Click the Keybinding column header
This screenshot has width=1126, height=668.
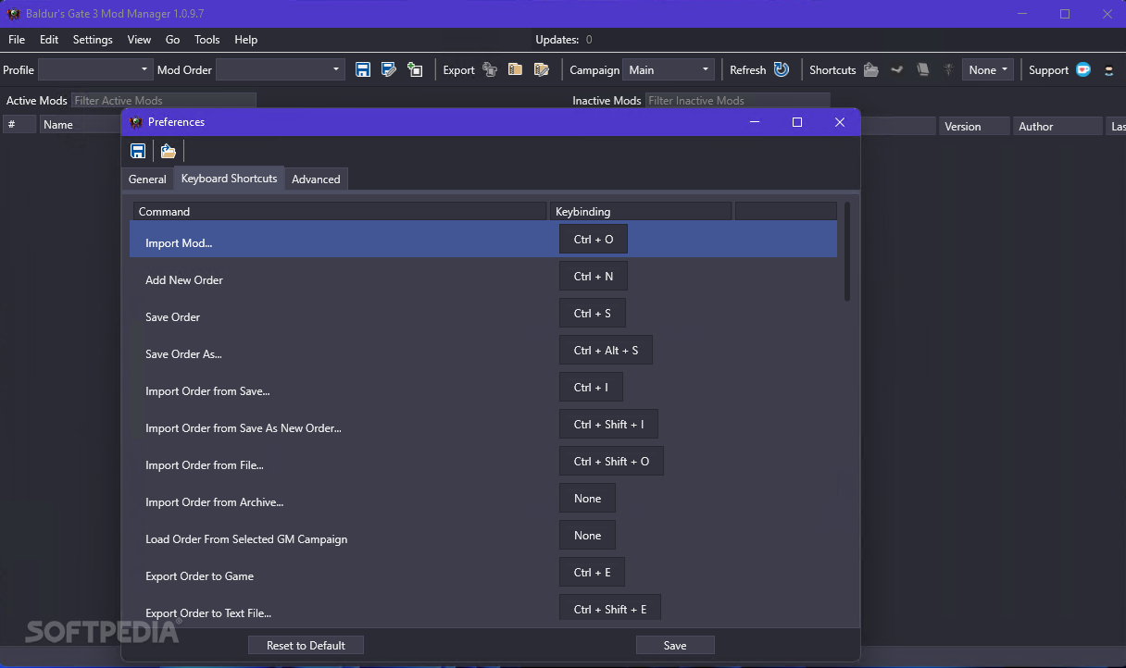click(641, 212)
